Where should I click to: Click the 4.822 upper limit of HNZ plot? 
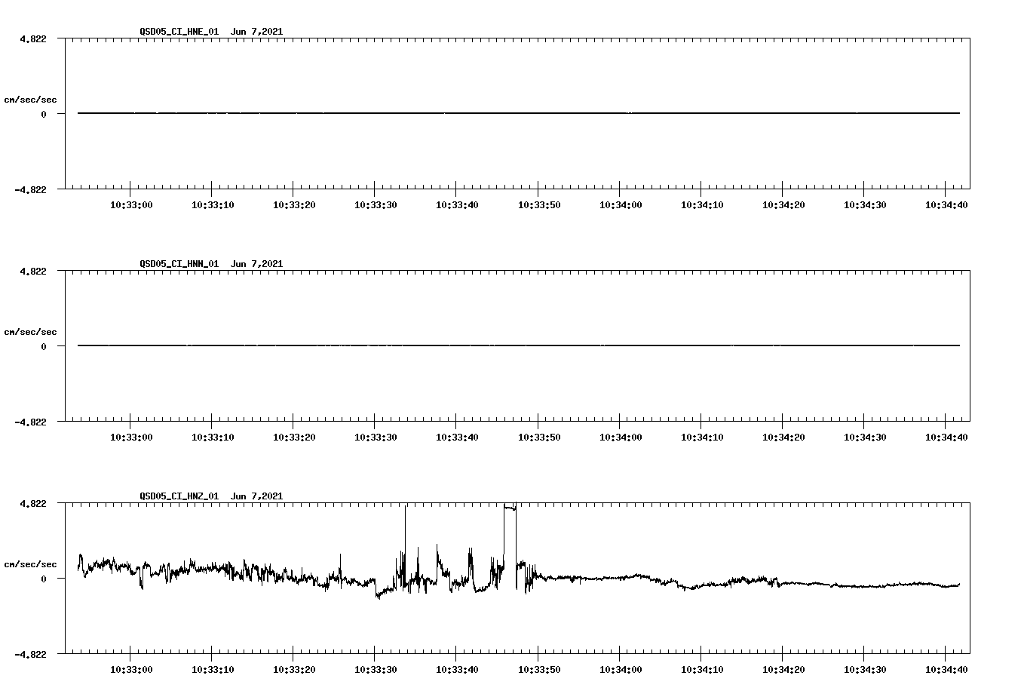[x=33, y=503]
